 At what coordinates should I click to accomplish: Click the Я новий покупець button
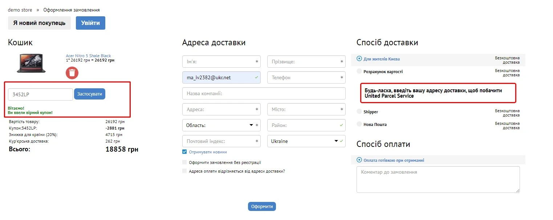coord(39,23)
